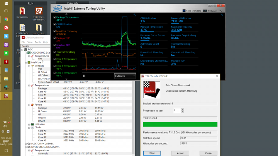Image resolution: width=278 pixels, height=156 pixels.
Task: Expand the PLEXTOR PX-256M5S drive node
Action: pos(26,144)
